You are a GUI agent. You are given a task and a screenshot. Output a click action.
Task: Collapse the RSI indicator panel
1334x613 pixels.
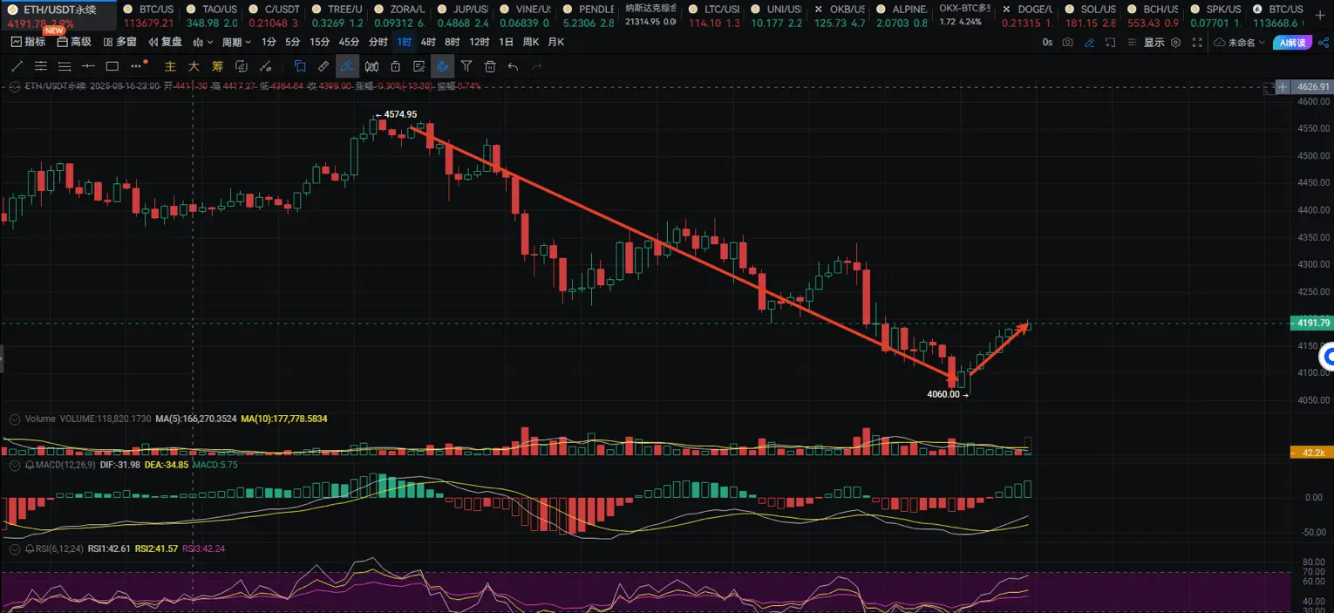pos(15,548)
